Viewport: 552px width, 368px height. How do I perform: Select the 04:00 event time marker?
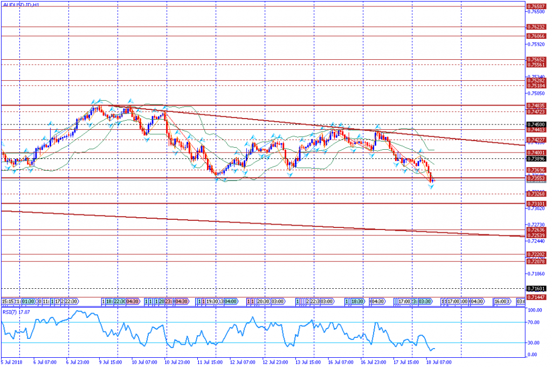coord(231,302)
